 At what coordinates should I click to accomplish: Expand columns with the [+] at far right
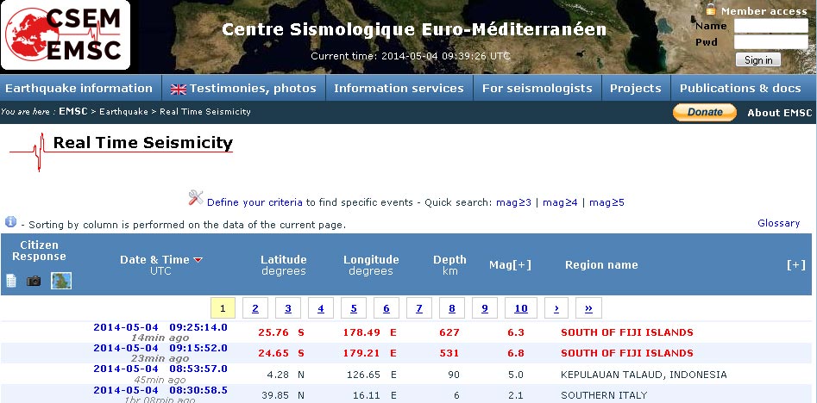pos(795,264)
